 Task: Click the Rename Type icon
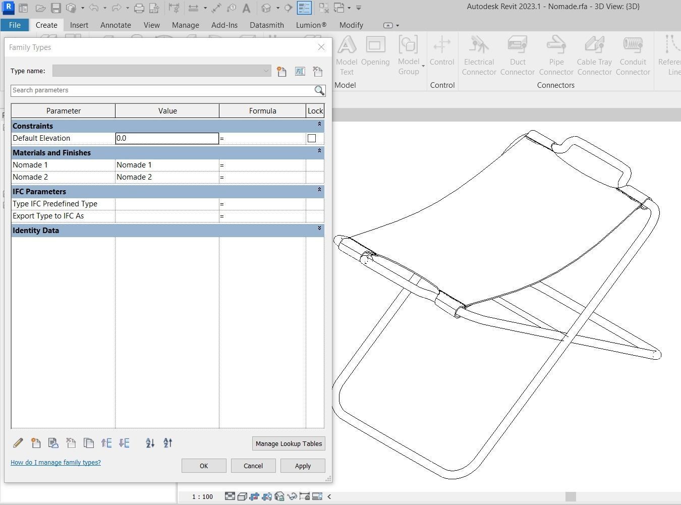(x=300, y=72)
